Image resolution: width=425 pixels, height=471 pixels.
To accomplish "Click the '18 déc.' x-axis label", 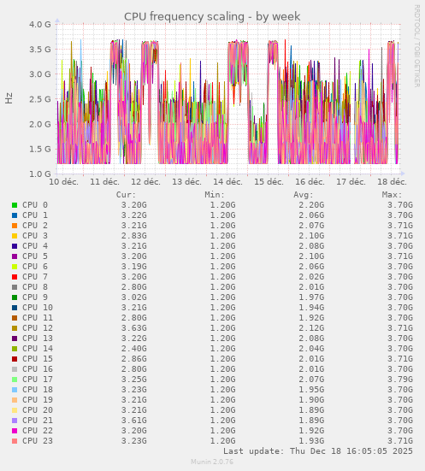I will (392, 182).
